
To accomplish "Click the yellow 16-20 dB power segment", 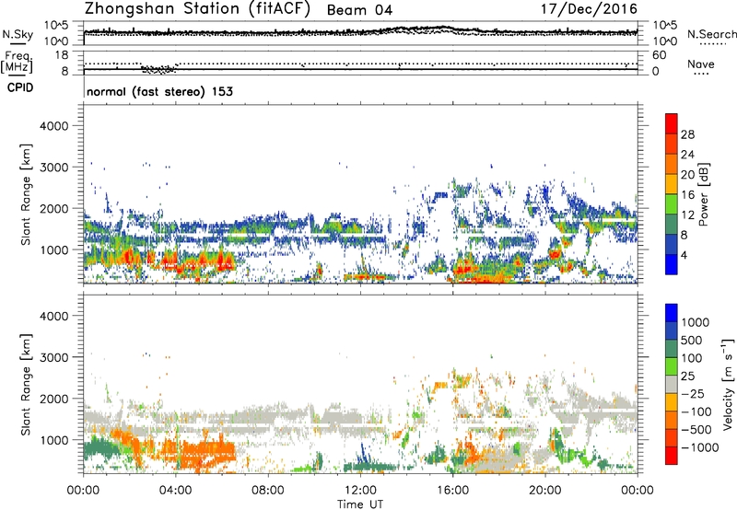I will click(x=672, y=184).
